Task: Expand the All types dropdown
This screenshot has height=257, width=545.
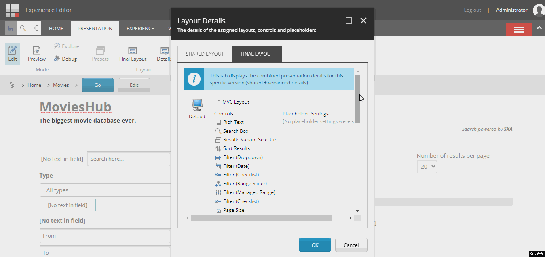Action: point(105,190)
